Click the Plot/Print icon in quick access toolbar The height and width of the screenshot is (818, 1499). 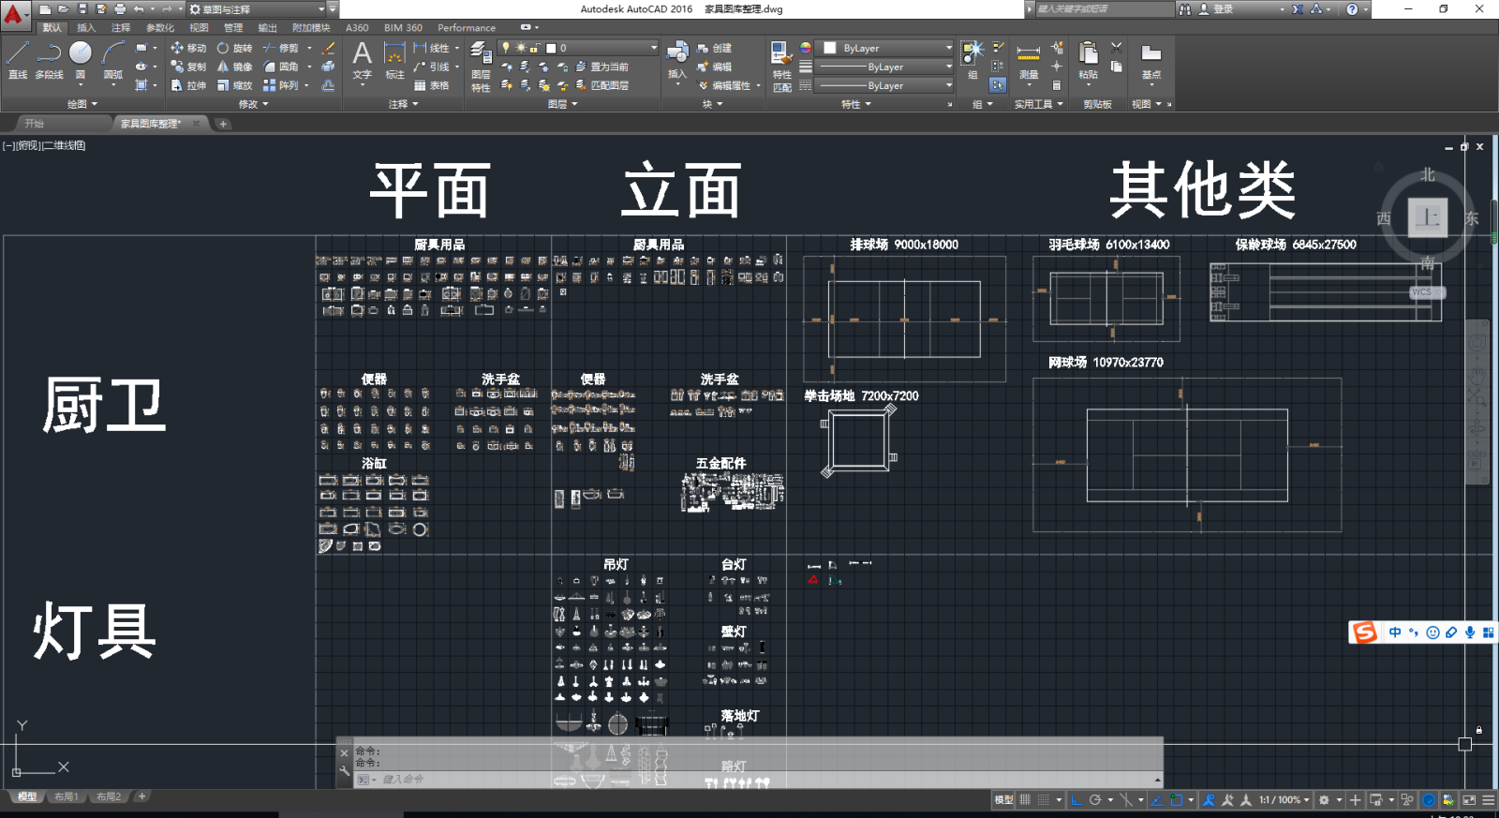tap(120, 9)
